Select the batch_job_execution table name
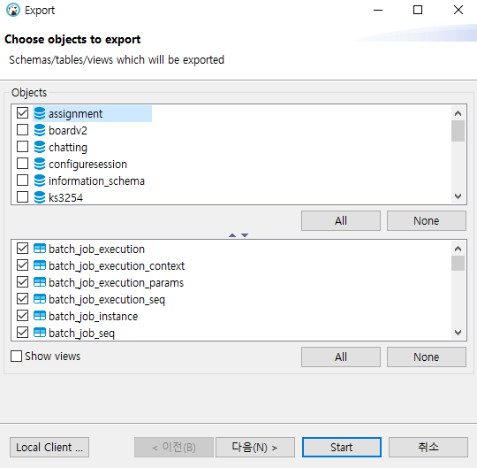This screenshot has height=468, width=477. (96, 249)
